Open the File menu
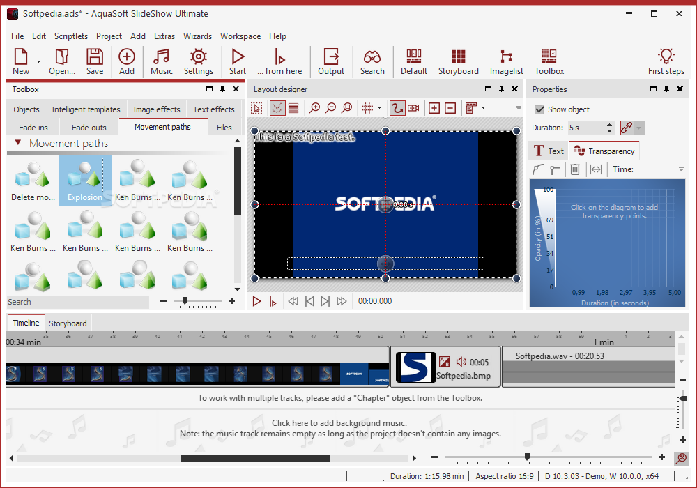The width and height of the screenshot is (697, 488). pyautogui.click(x=17, y=36)
